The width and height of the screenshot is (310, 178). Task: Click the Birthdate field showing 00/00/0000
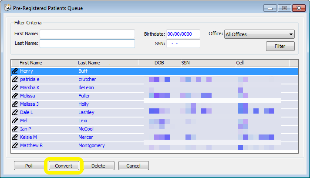point(183,34)
